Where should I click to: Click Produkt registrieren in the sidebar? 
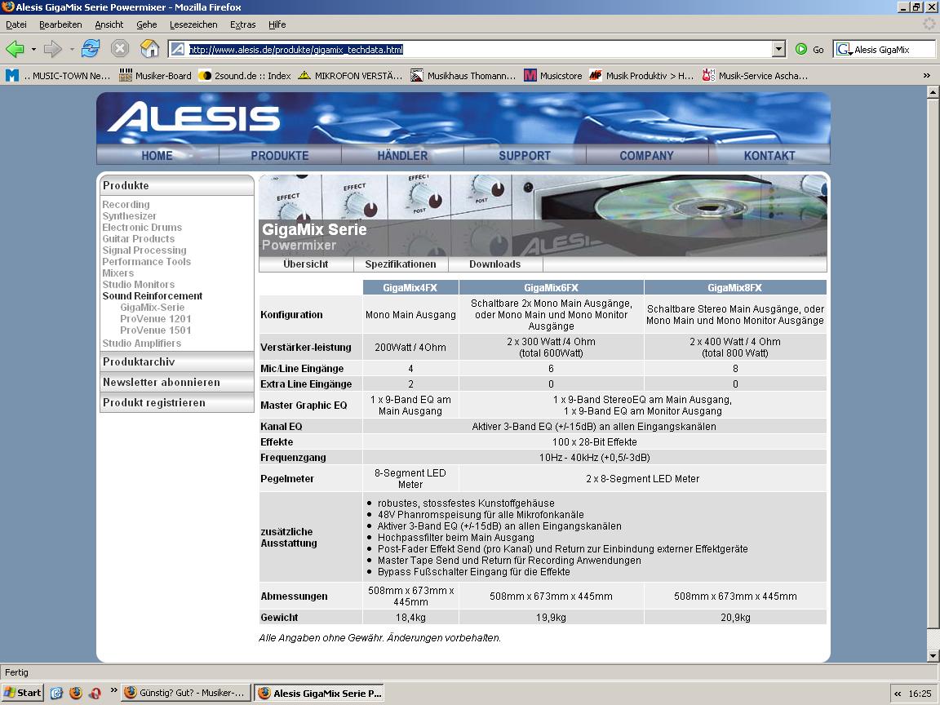click(x=177, y=402)
